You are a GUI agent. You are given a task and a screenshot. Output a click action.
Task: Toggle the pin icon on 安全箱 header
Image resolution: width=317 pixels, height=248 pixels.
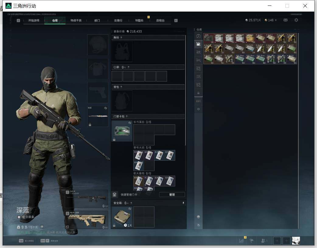point(183,203)
